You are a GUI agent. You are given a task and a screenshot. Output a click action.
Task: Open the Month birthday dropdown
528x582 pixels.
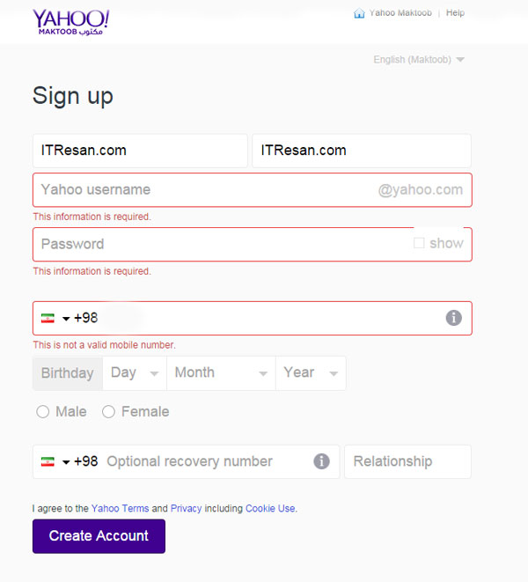pos(221,373)
